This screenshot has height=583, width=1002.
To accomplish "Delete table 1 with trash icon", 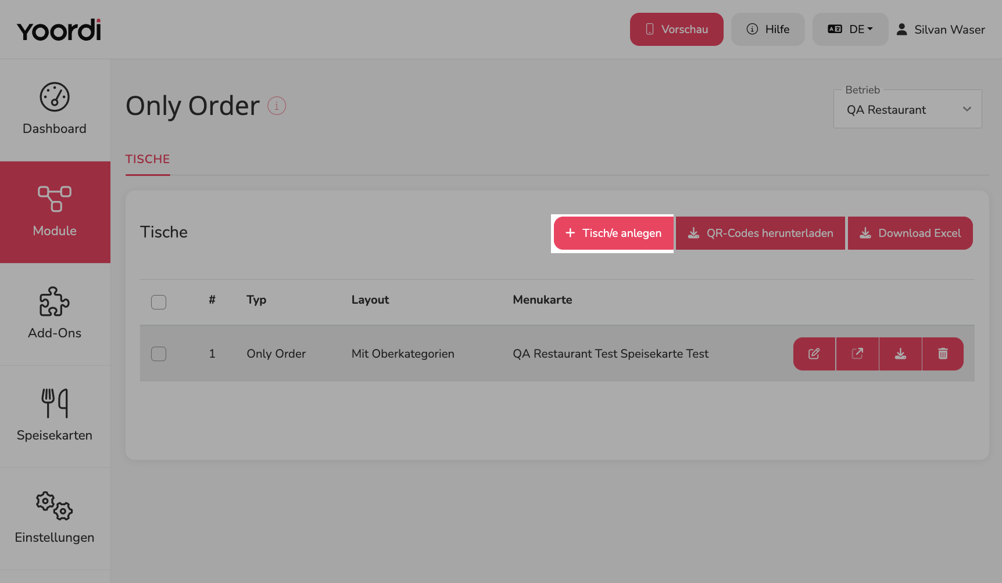I will (x=943, y=354).
